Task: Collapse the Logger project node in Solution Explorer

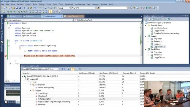Action: pos(145,36)
